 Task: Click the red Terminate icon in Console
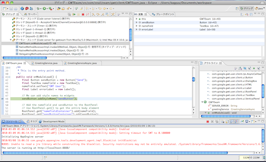click(208, 121)
